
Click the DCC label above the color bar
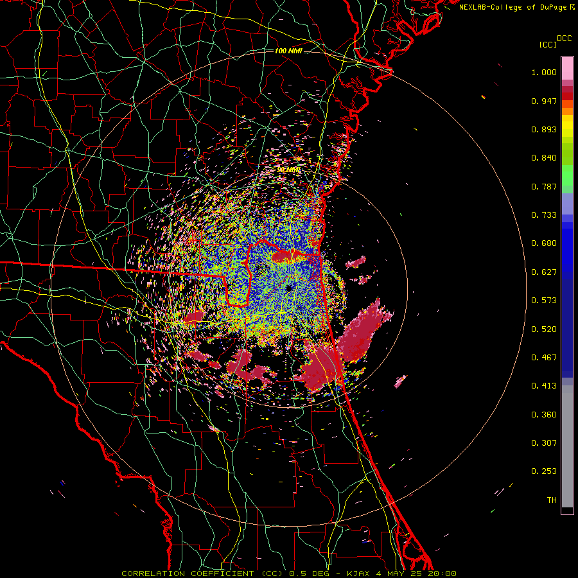click(565, 39)
